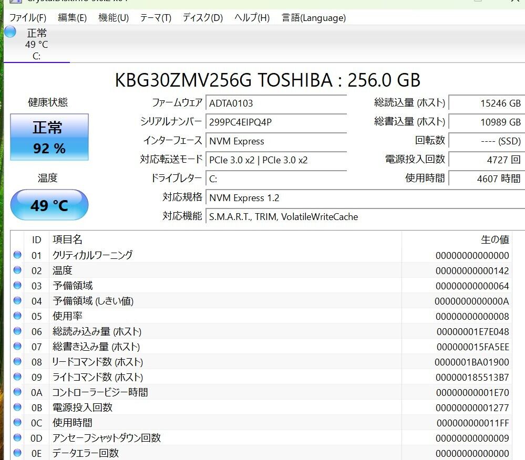Select the リードコマンド数 (ホスト) attribute name
Image resolution: width=525 pixels, height=460 pixels.
point(98,362)
